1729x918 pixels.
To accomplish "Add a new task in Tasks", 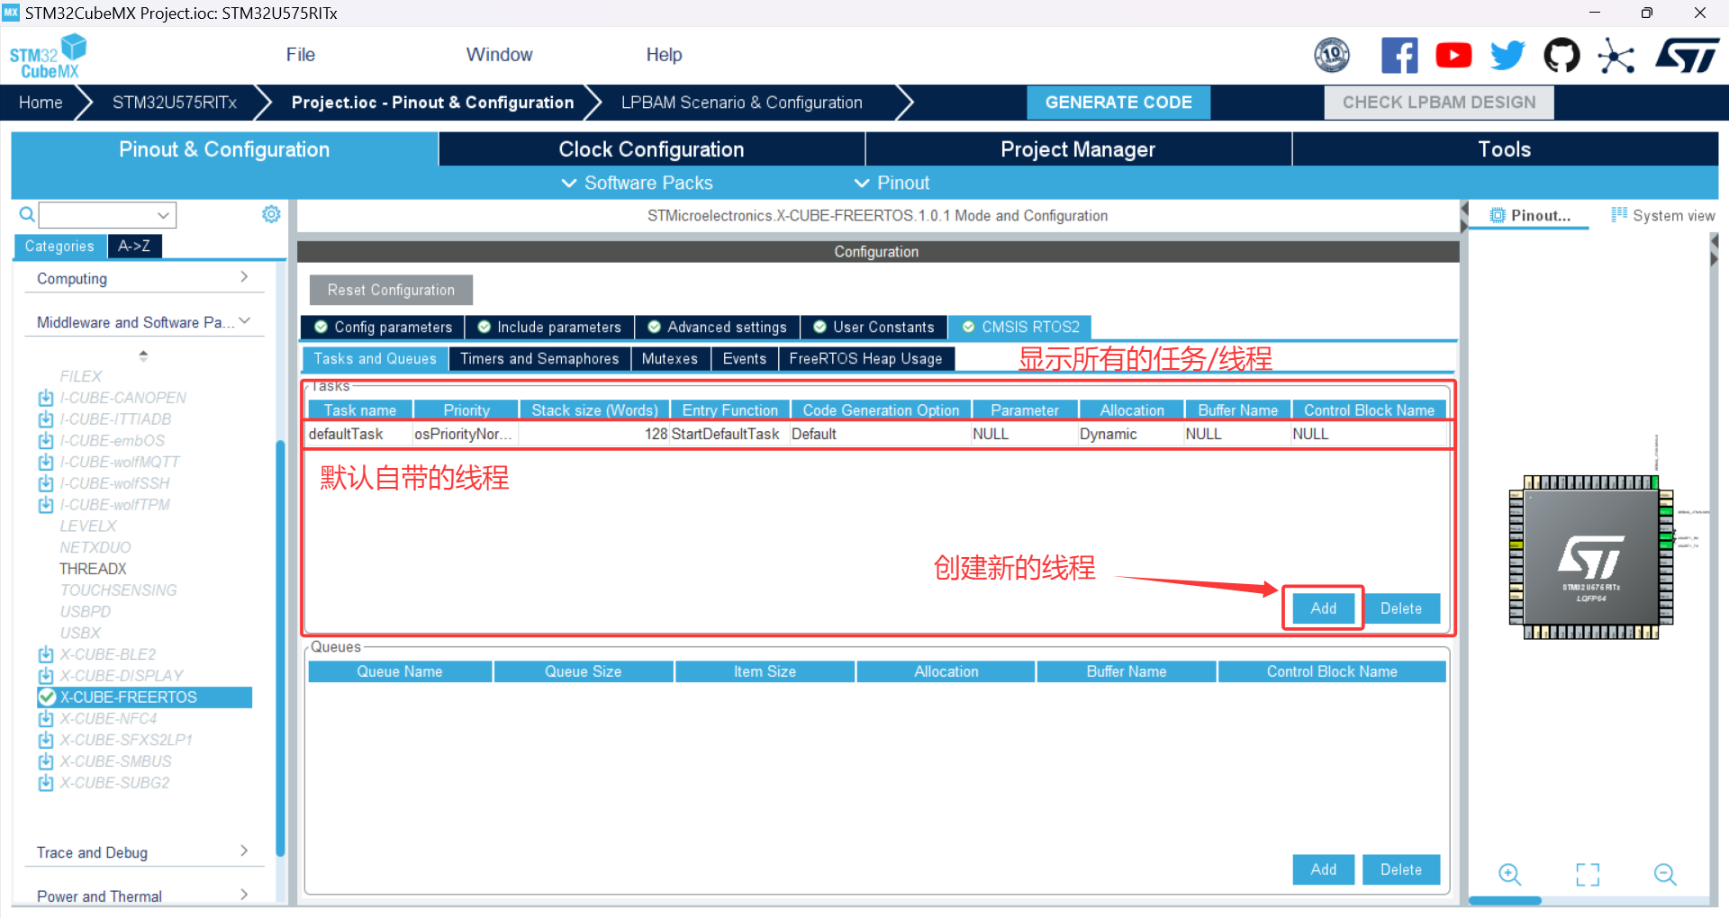I will click(x=1324, y=608).
